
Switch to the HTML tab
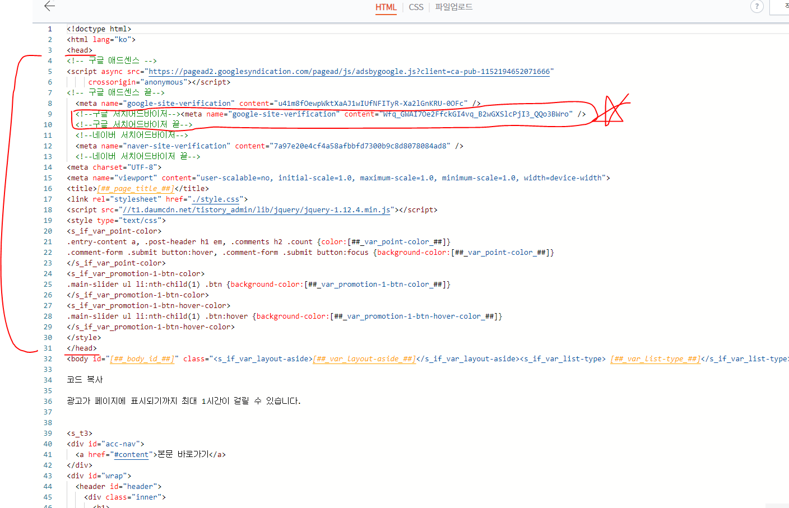(x=386, y=7)
